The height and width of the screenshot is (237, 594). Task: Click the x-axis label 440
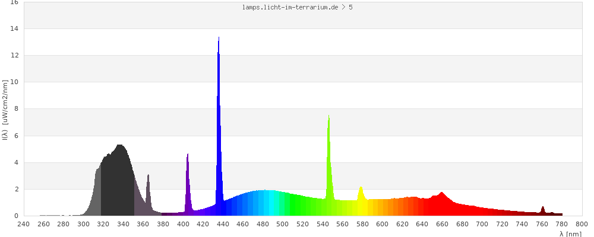point(223,224)
